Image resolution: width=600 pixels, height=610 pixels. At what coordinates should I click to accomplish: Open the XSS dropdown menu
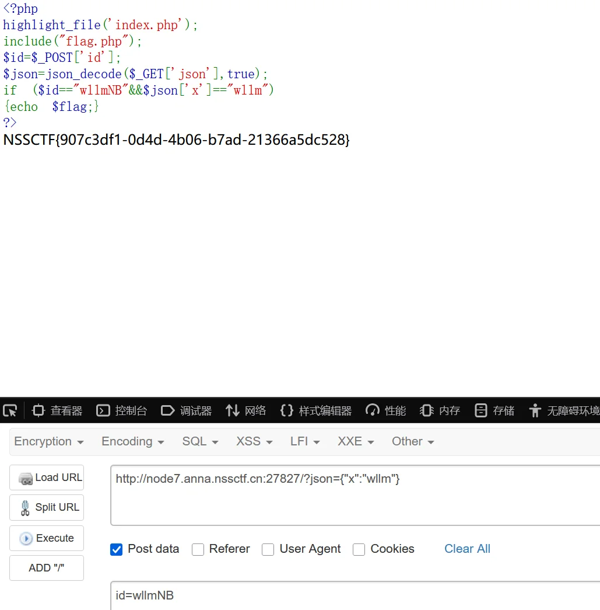254,441
